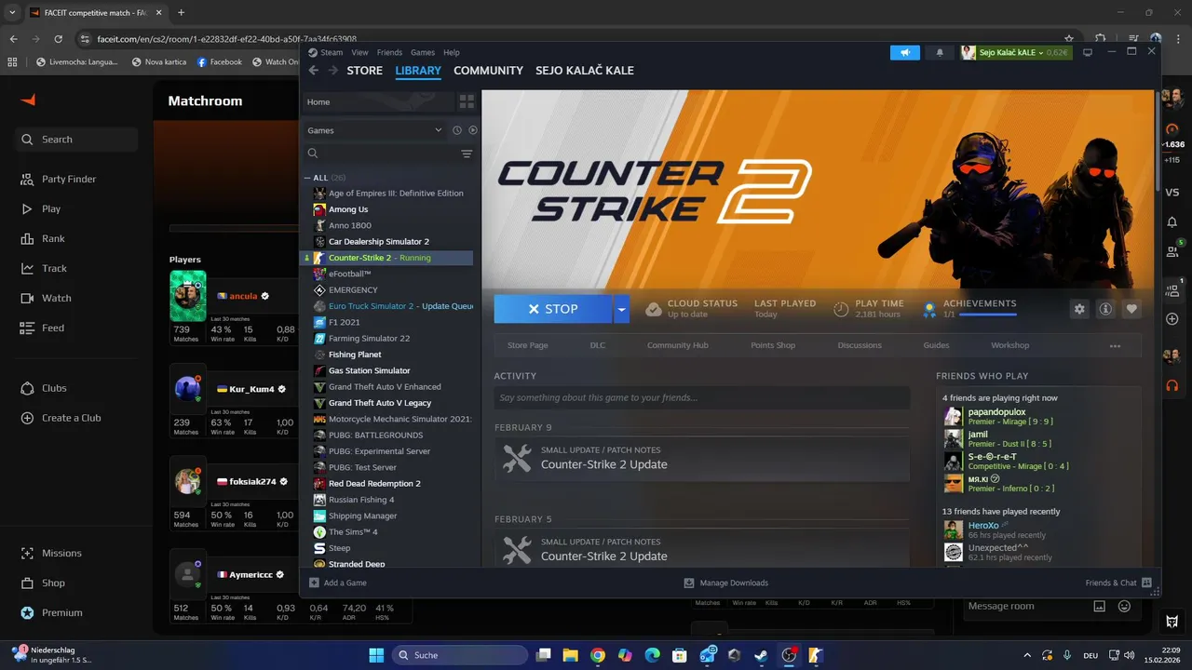Open the Games library filter dropdown

pyautogui.click(x=374, y=130)
